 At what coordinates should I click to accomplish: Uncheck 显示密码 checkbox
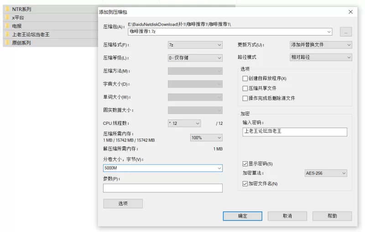(x=245, y=164)
